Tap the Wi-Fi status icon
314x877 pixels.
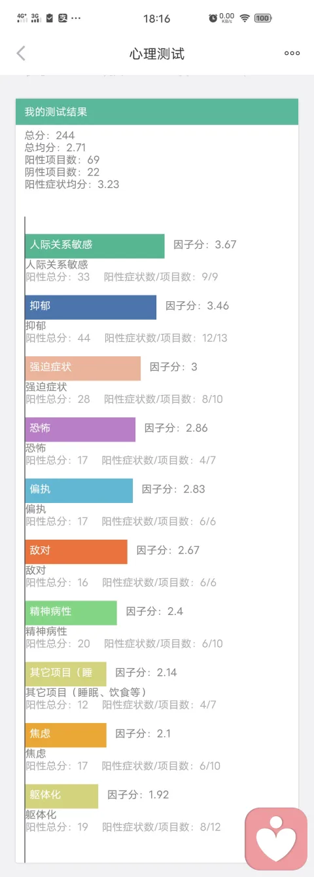tap(245, 18)
